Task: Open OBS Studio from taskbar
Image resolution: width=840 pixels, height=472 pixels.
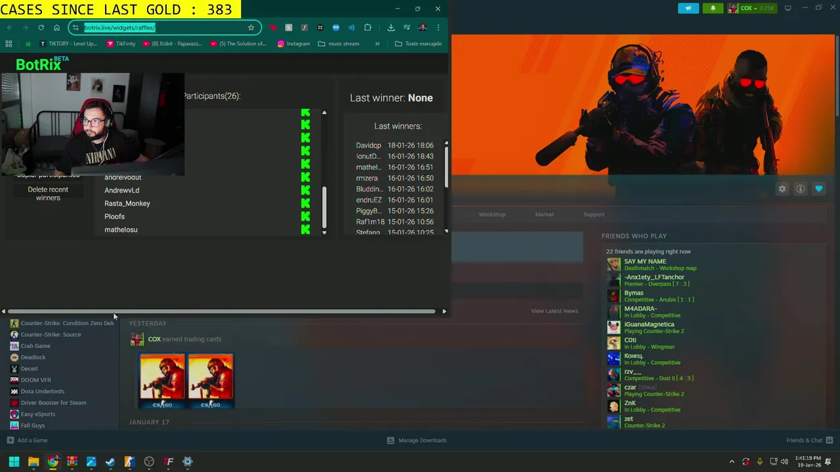Action: tap(149, 462)
